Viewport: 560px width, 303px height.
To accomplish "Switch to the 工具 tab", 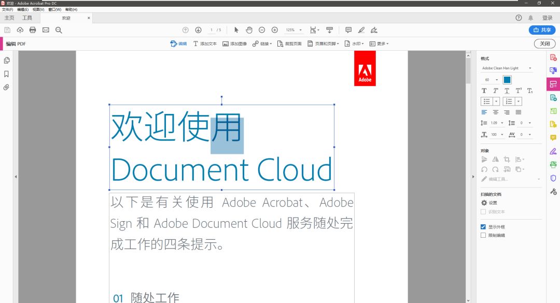I will click(27, 17).
